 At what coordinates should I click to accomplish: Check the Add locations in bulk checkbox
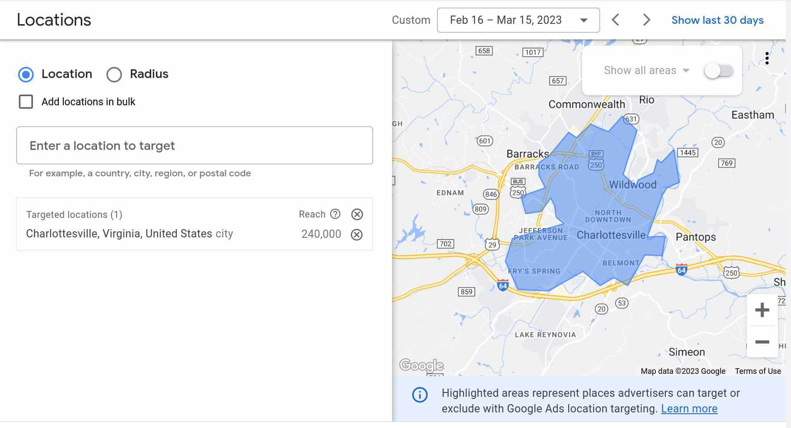(26, 102)
